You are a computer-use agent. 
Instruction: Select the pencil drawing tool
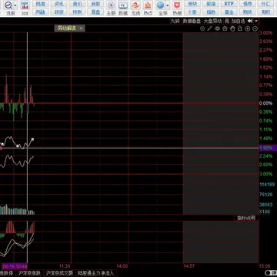tap(210, 28)
